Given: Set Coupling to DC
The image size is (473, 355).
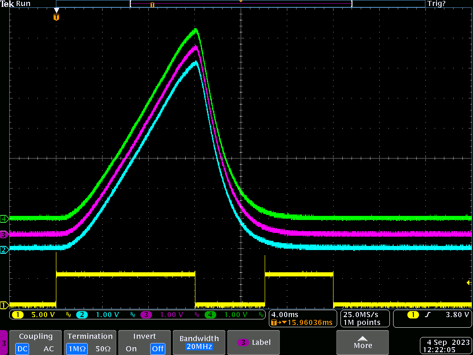Looking at the screenshot, I should pos(22,349).
